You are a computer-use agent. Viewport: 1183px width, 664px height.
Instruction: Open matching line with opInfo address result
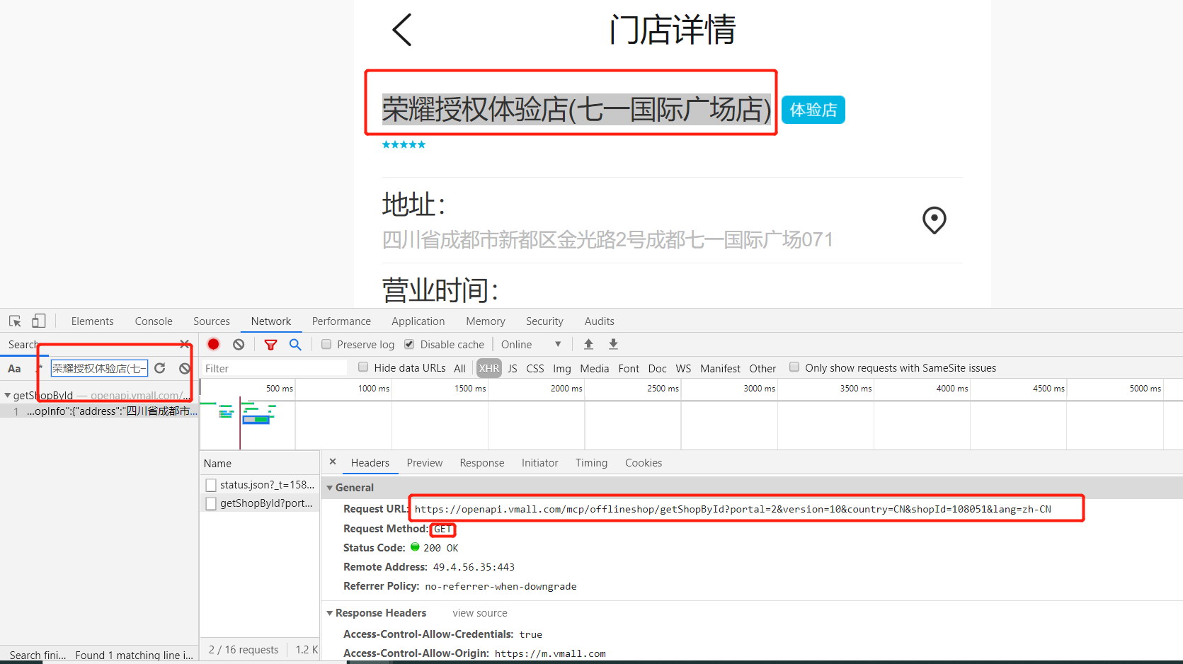(x=99, y=411)
